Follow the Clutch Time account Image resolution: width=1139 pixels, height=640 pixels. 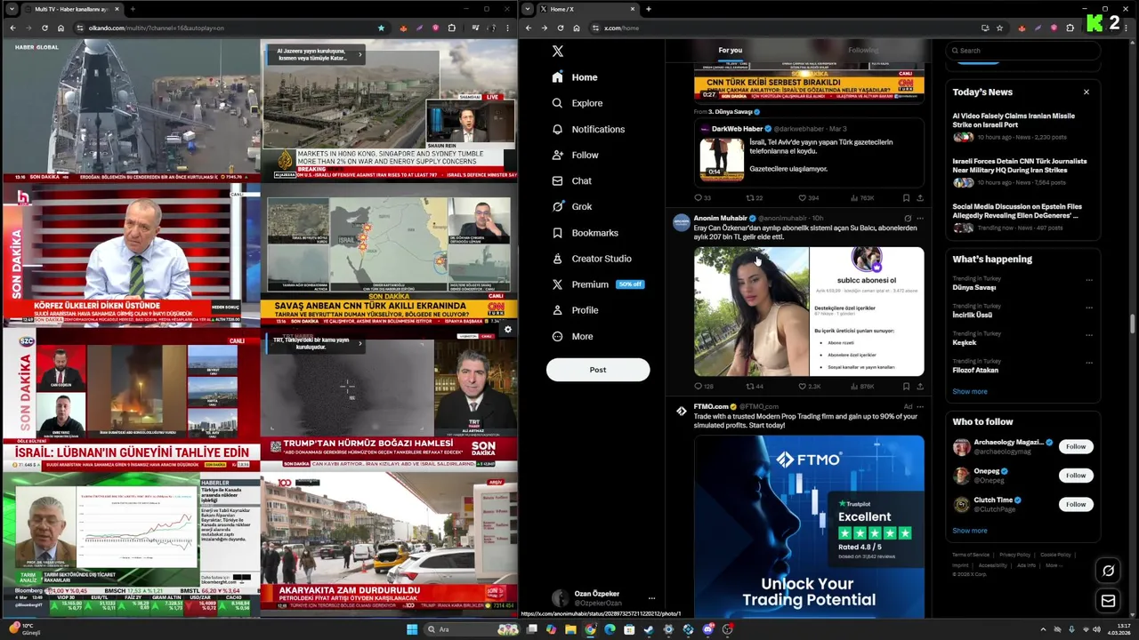(1076, 504)
